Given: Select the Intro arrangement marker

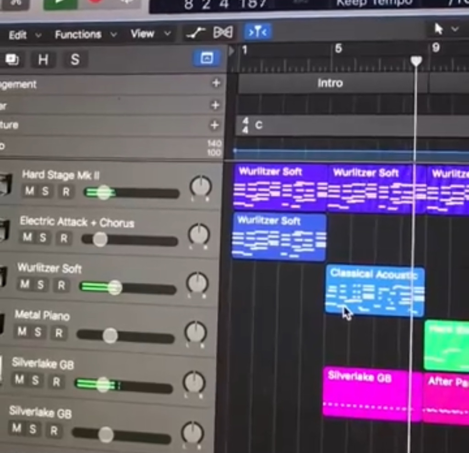Looking at the screenshot, I should [330, 83].
